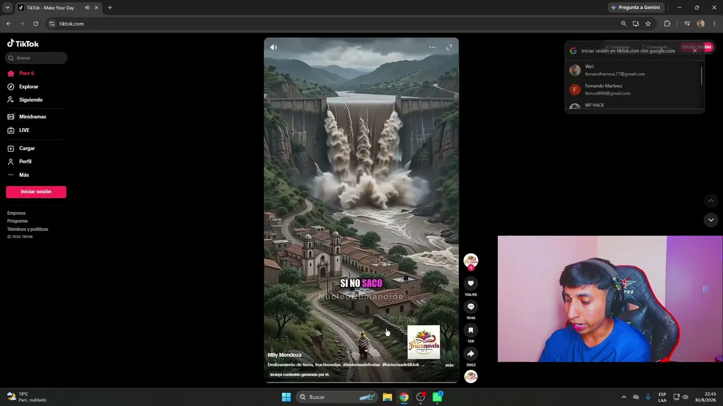
Task: Open the Términos y políticas link
Action: 28,229
